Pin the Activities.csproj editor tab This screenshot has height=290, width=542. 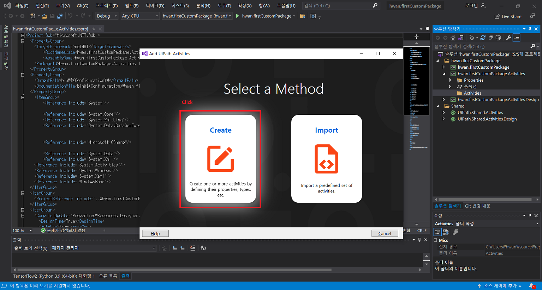(94, 29)
